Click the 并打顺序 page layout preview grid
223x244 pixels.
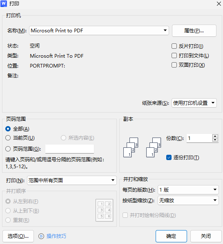tap(105, 210)
